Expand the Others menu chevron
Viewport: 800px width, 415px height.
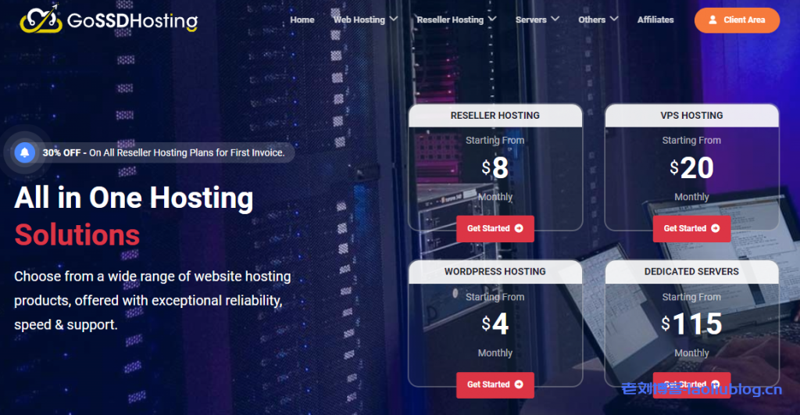[614, 19]
